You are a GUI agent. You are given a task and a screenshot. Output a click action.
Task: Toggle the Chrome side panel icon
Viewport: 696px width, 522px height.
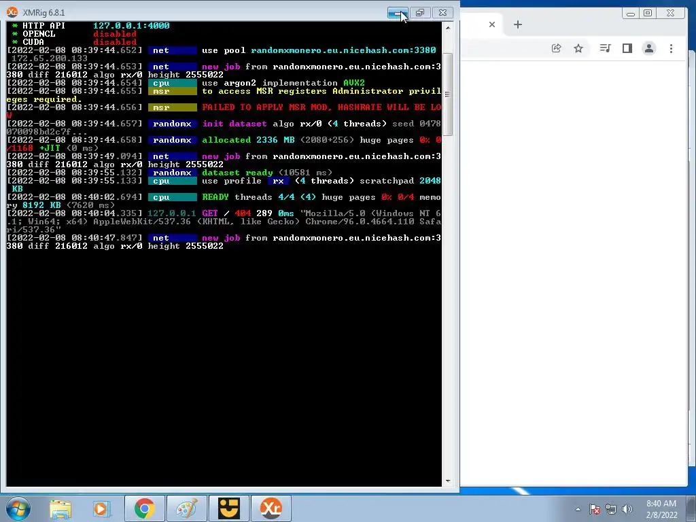point(627,48)
